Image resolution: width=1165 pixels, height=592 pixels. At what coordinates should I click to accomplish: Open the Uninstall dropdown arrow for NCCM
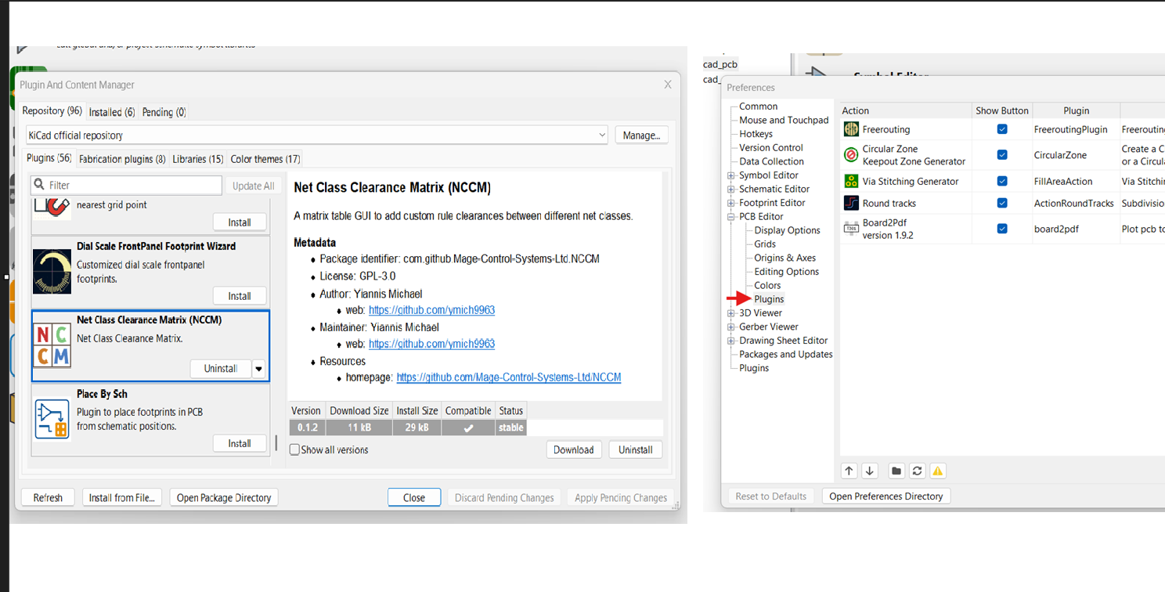pyautogui.click(x=259, y=369)
